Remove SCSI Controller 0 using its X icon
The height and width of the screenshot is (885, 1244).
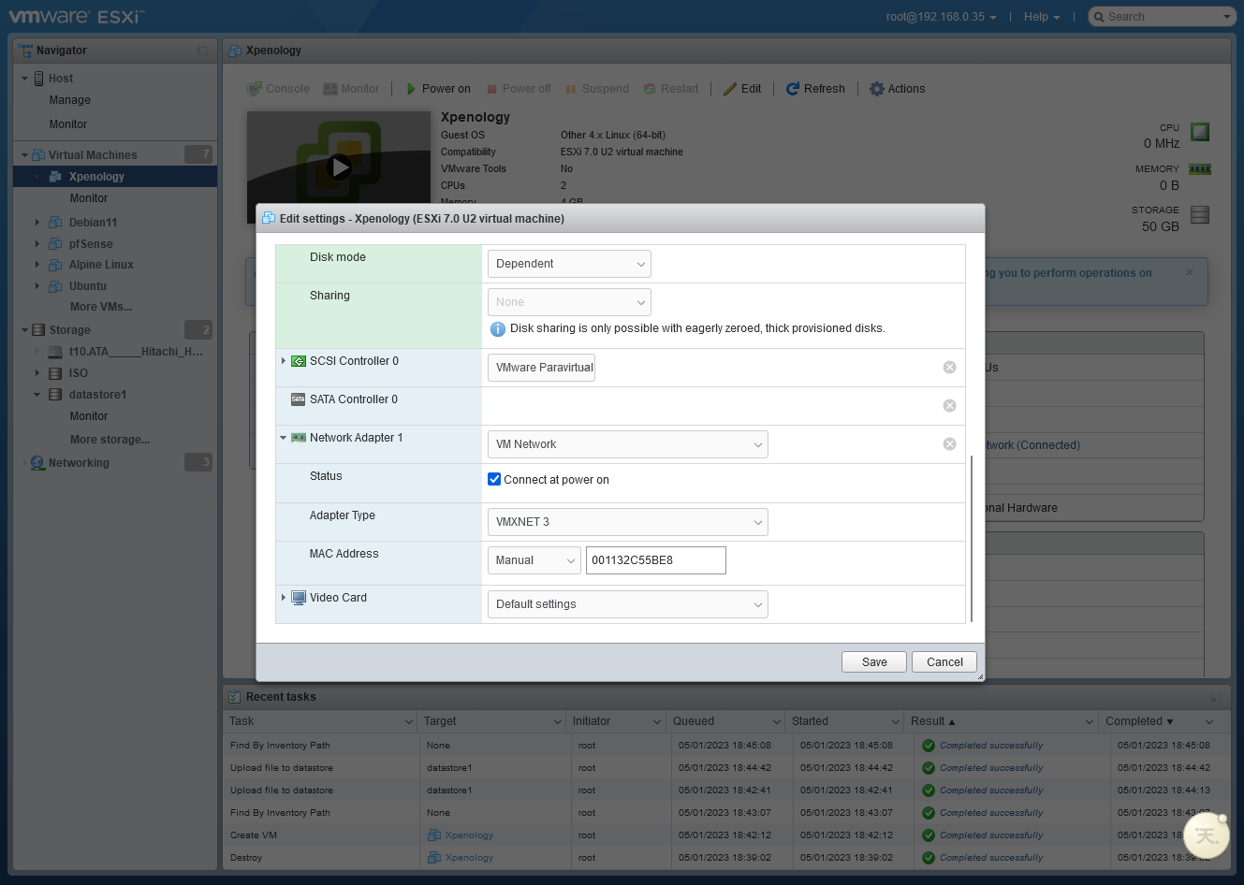pos(949,368)
